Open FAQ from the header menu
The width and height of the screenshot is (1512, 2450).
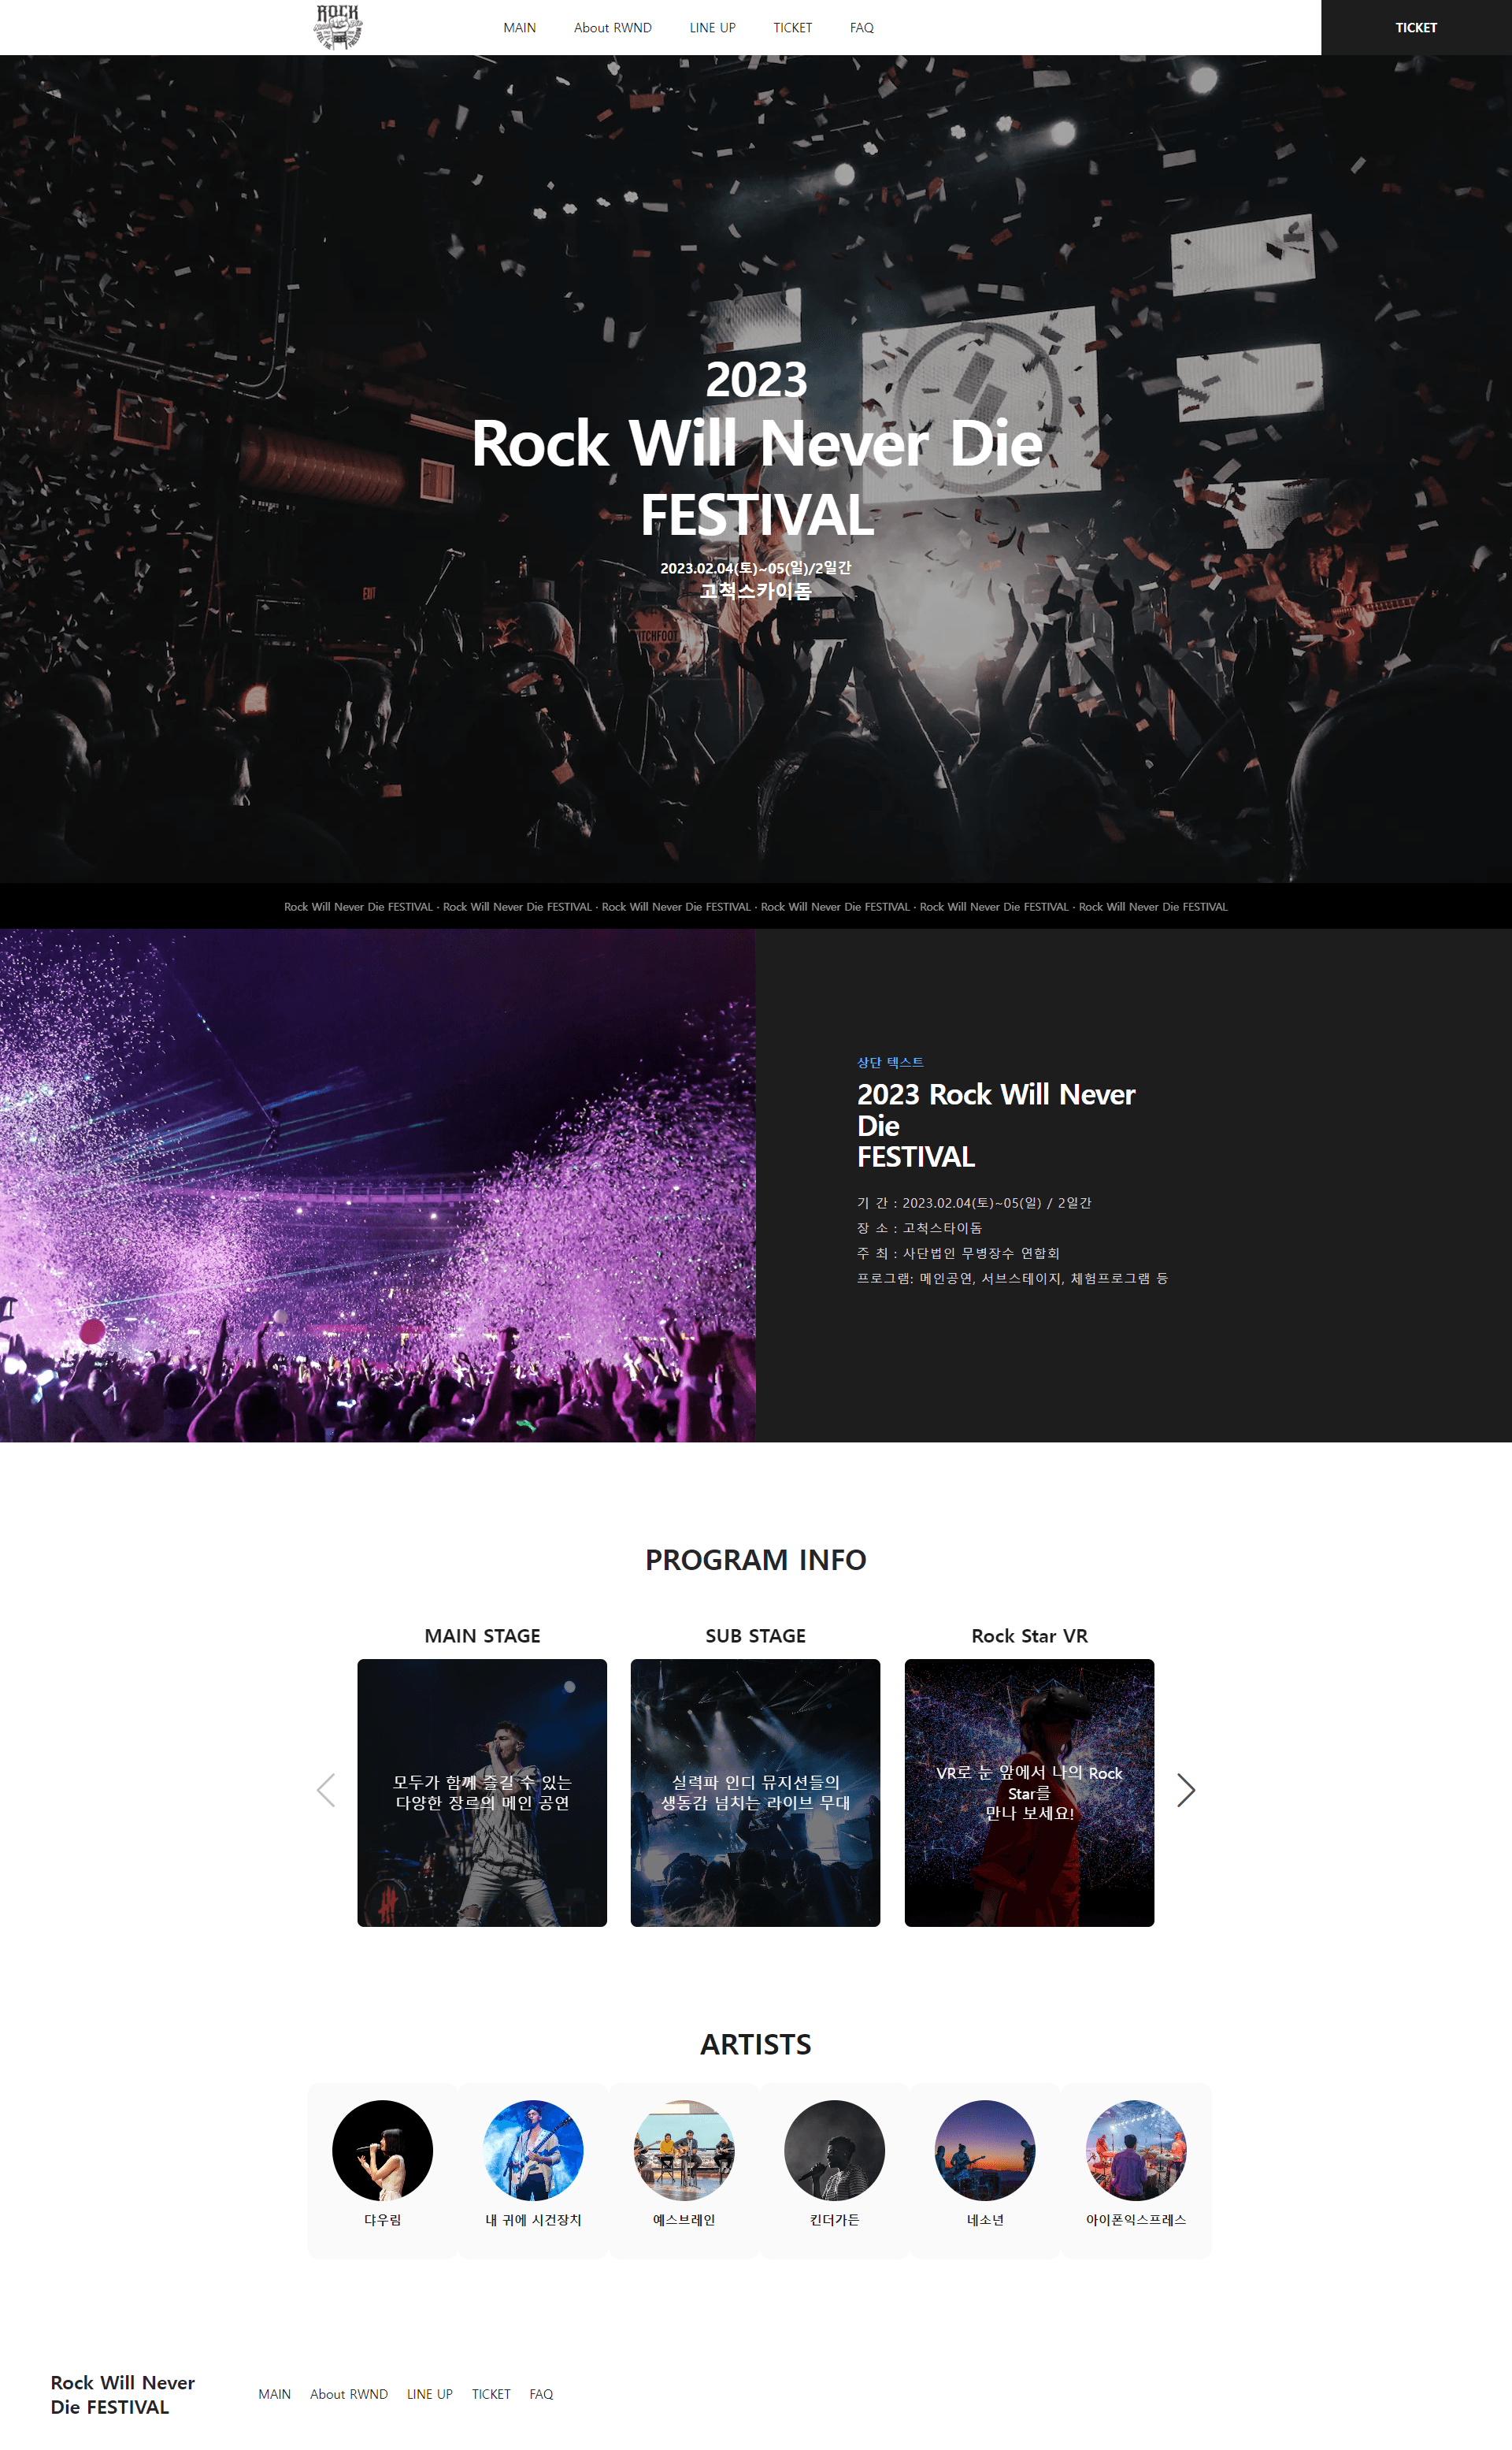tap(862, 28)
